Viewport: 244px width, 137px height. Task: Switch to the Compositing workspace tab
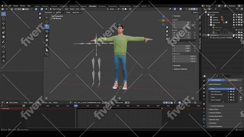point(112,6)
